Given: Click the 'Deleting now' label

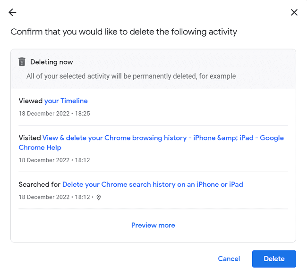Looking at the screenshot, I should tap(51, 62).
